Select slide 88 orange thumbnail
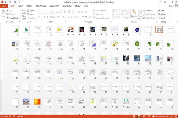The image size is (178, 118). click(x=37, y=102)
